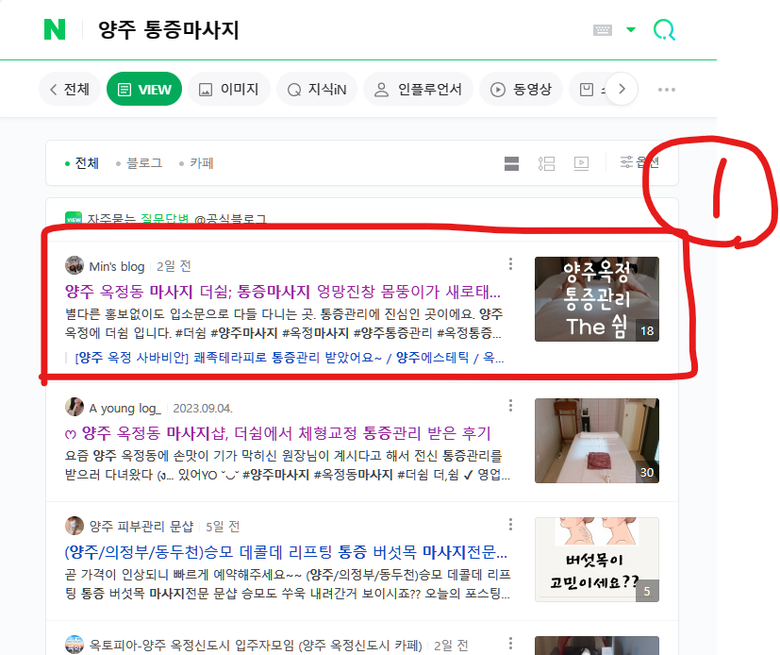Viewport: 780px width, 655px height.
Task: Open more options for A young log_ post
Action: [x=510, y=406]
